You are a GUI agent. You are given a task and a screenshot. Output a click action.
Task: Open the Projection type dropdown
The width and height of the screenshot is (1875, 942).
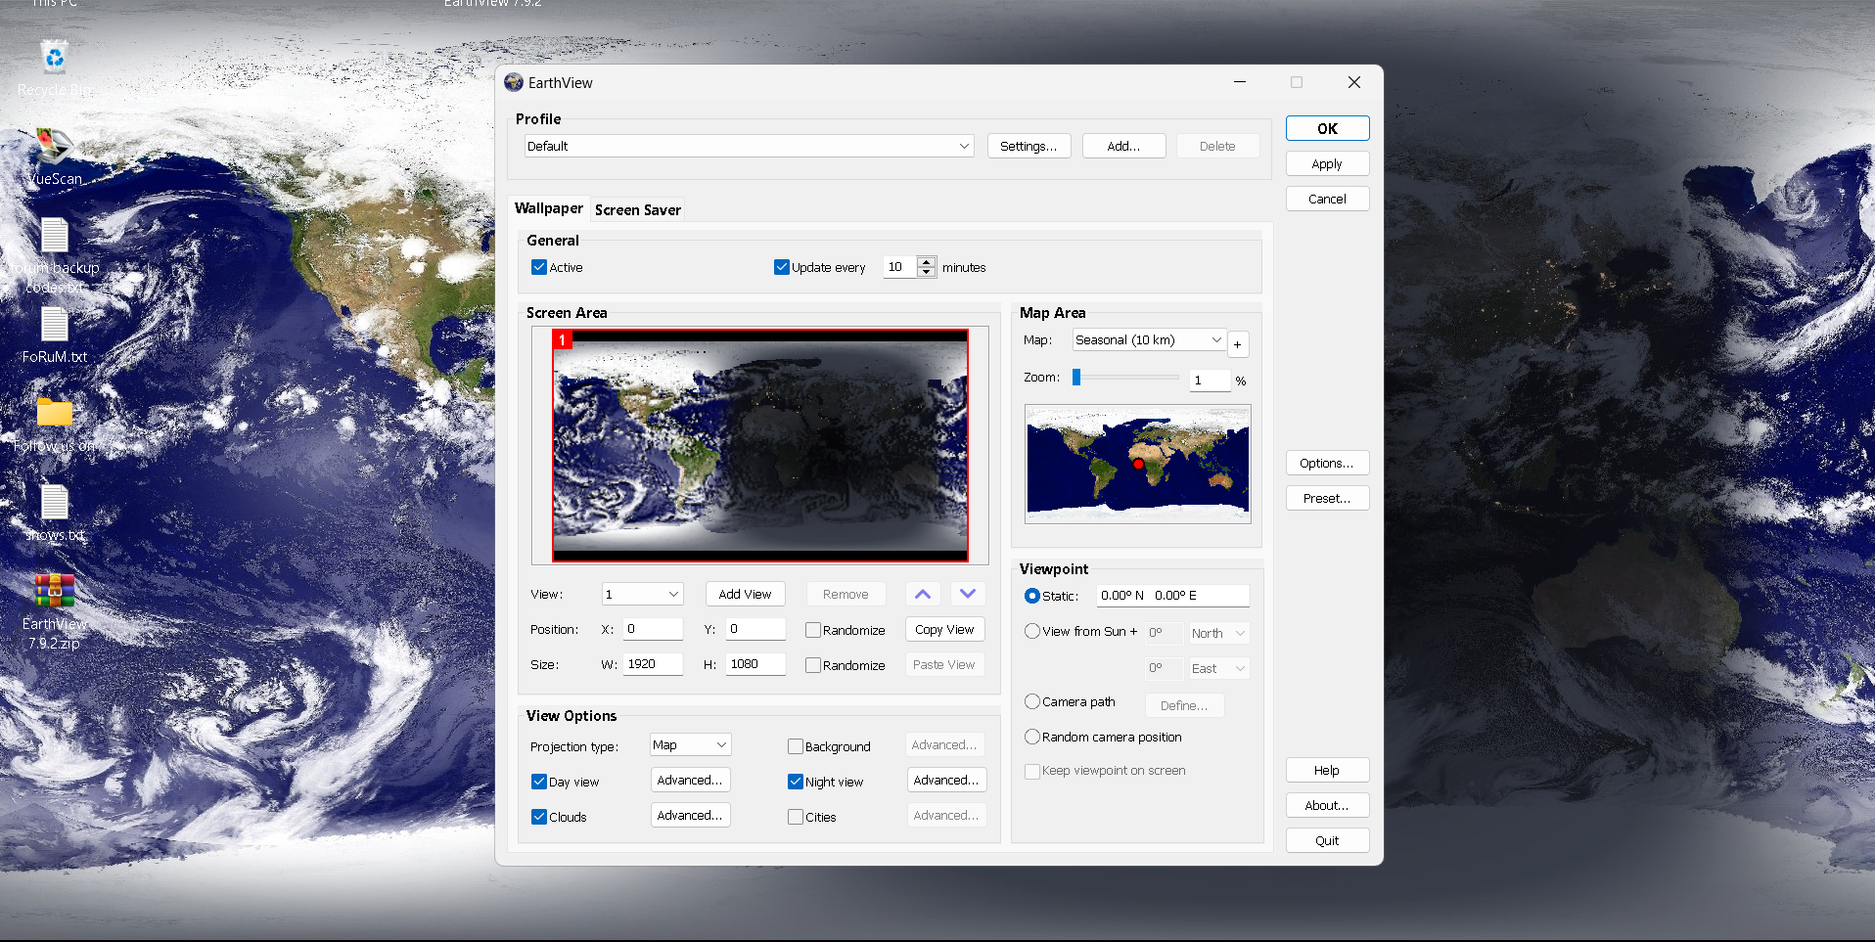pos(691,744)
